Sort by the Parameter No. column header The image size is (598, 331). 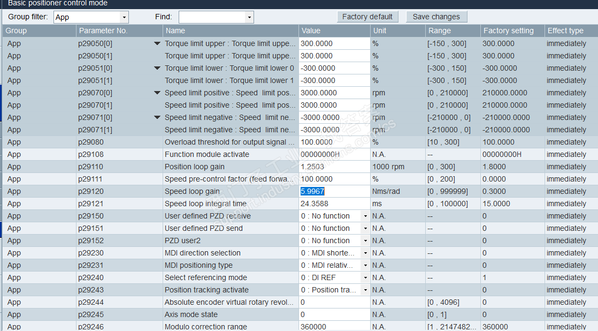[119, 31]
